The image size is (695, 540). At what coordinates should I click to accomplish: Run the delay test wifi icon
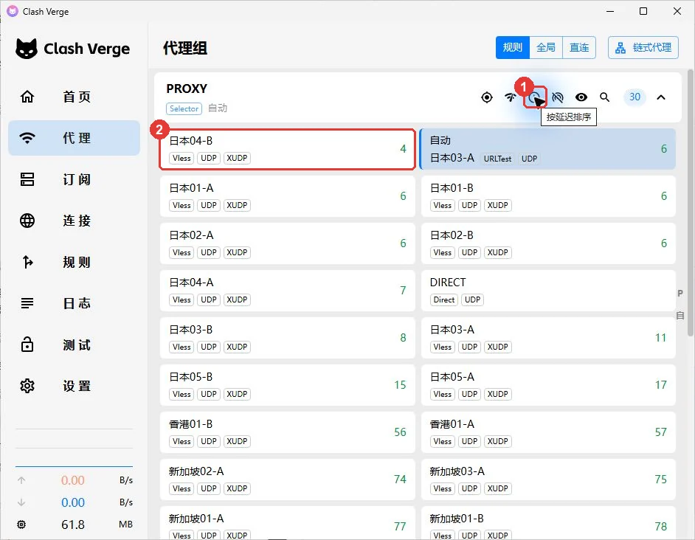click(510, 97)
